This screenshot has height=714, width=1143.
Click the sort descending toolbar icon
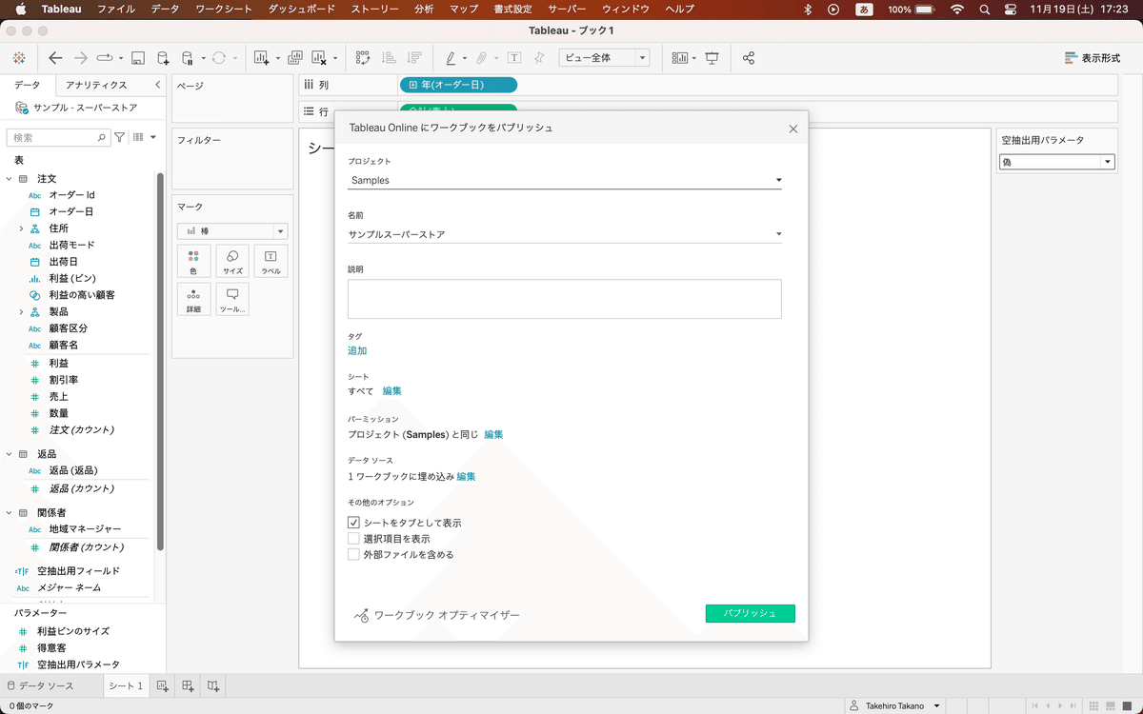pyautogui.click(x=413, y=58)
